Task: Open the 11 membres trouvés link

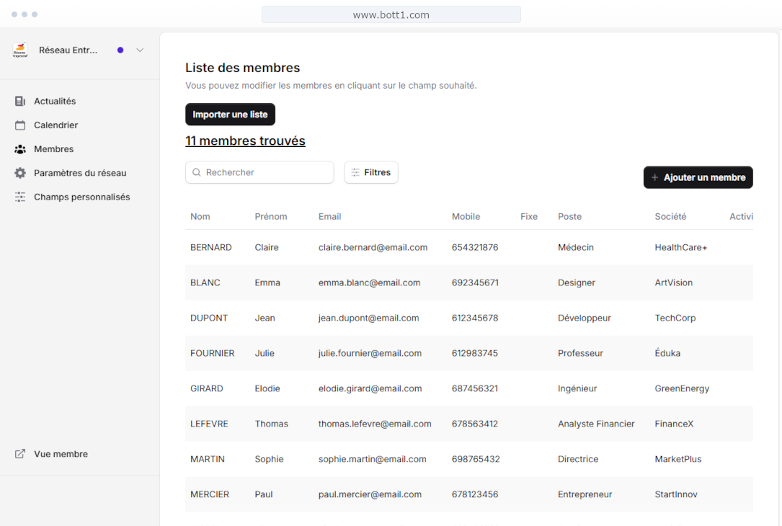Action: [x=245, y=141]
